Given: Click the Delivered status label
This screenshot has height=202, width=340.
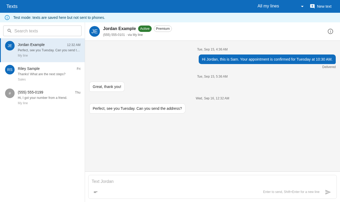Looking at the screenshot, I should [329, 67].
